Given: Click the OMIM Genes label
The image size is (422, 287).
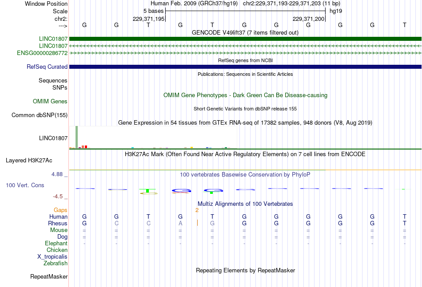Looking at the screenshot, I should point(50,101).
